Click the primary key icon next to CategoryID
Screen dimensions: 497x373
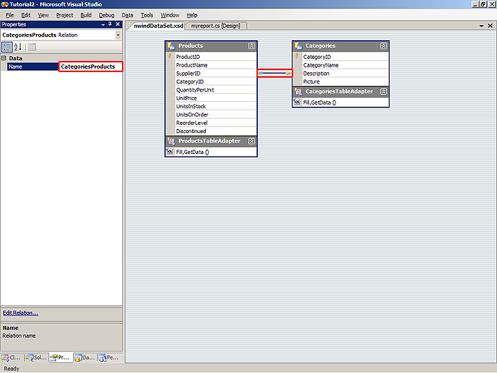pos(297,57)
